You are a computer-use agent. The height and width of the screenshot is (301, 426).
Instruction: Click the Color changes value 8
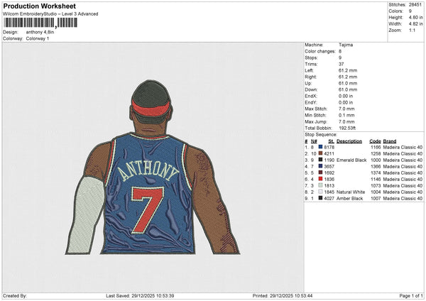coord(340,51)
